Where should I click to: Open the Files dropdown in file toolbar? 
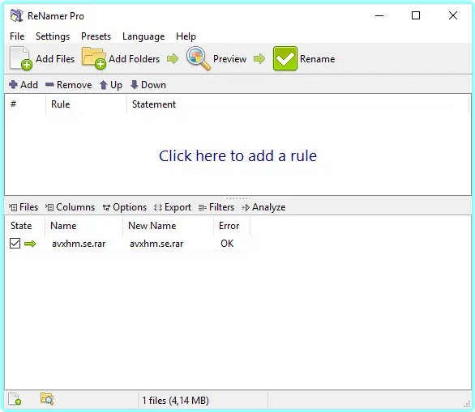[24, 207]
